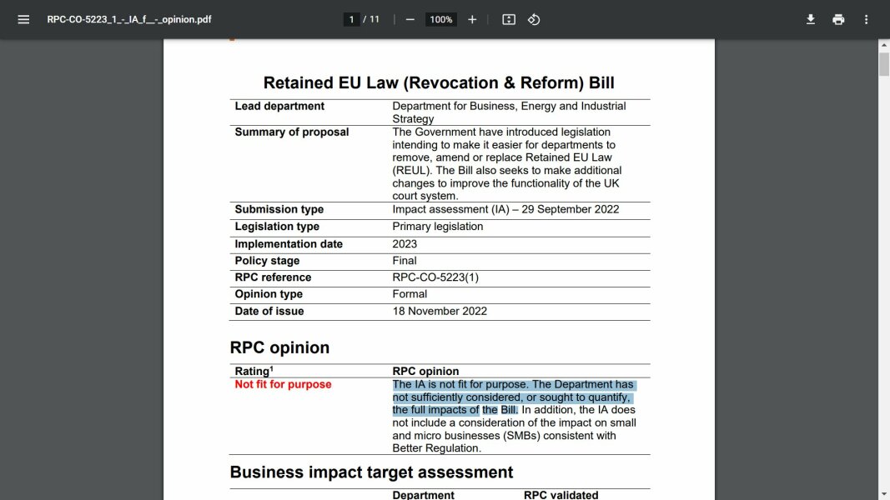Image resolution: width=890 pixels, height=500 pixels.
Task: Click the '18 November 2022' date value
Action: click(x=440, y=311)
